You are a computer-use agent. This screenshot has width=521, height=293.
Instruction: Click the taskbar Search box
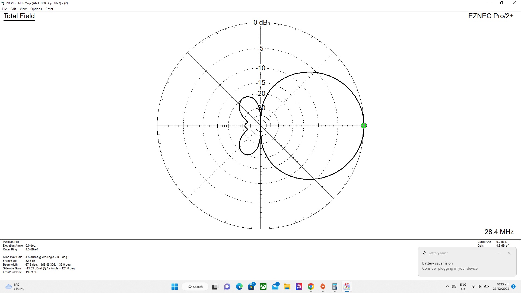195,286
